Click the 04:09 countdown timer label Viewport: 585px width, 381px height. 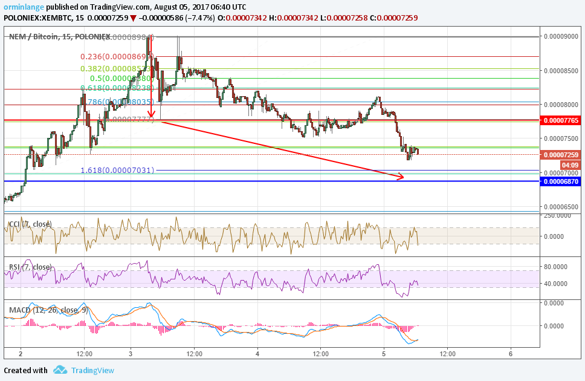coord(570,165)
